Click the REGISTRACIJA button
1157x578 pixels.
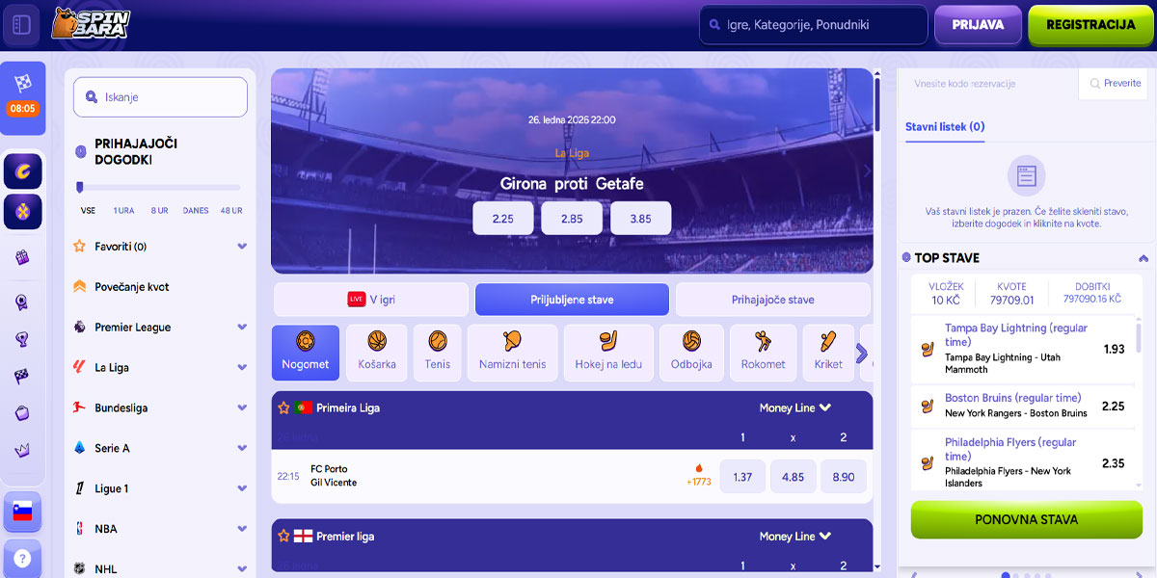click(x=1090, y=25)
